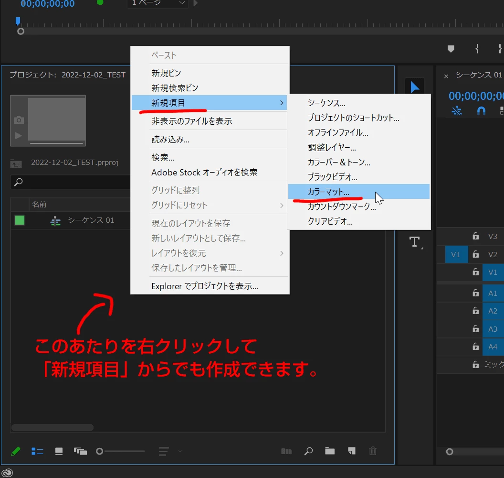Toggle lock on A3 track
Screen dimensions: 504x478
click(476, 329)
